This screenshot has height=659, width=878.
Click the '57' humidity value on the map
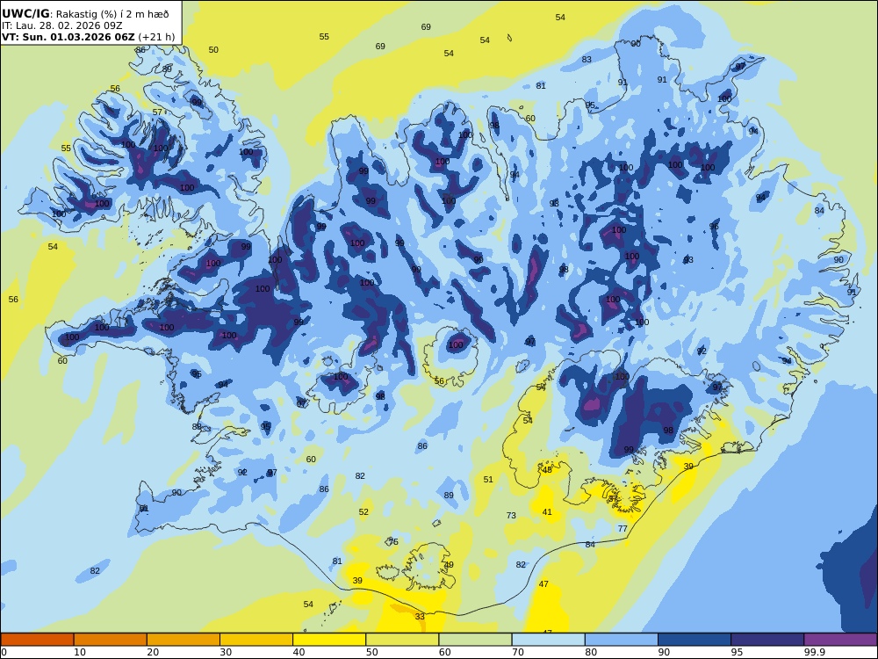point(157,112)
